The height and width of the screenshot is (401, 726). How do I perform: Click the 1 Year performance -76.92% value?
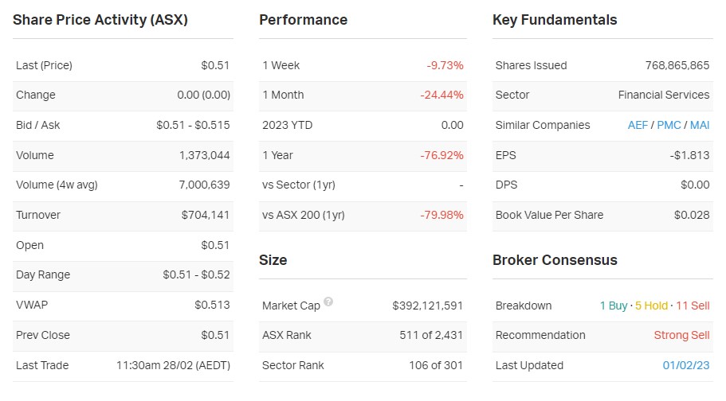(x=441, y=155)
